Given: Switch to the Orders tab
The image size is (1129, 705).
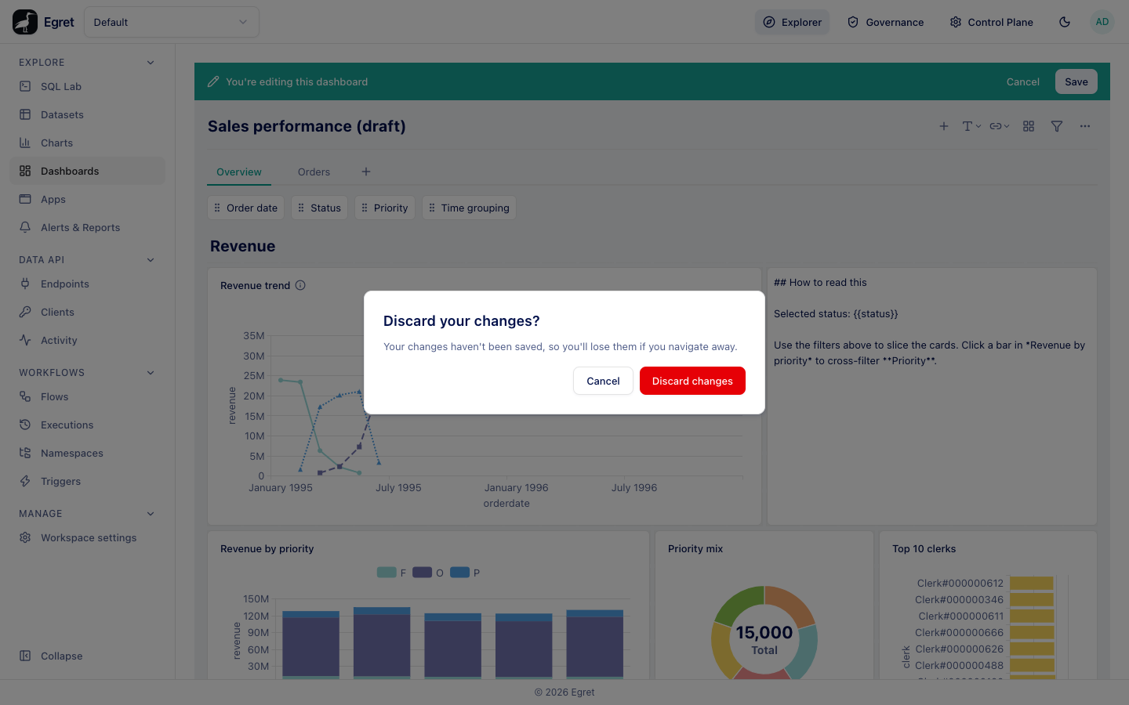Looking at the screenshot, I should (x=314, y=172).
